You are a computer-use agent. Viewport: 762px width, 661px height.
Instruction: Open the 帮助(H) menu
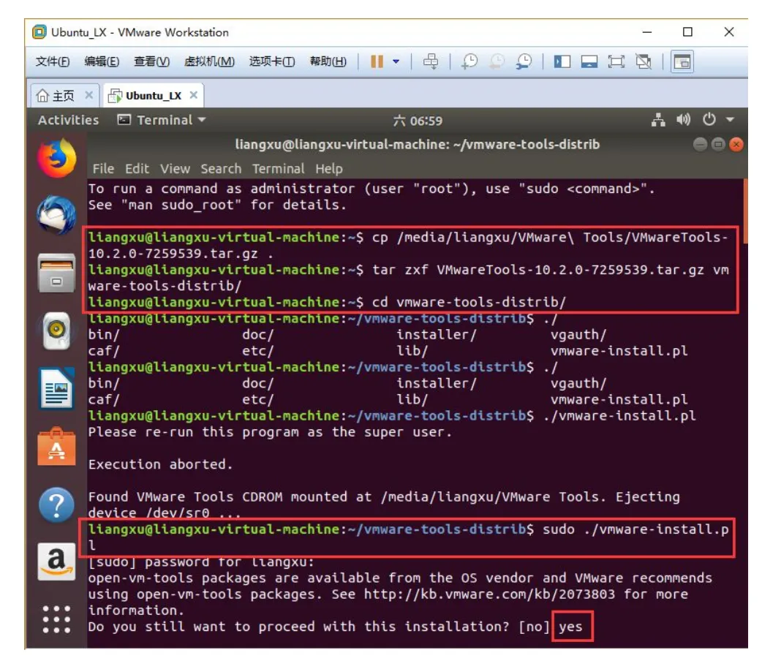(x=328, y=61)
